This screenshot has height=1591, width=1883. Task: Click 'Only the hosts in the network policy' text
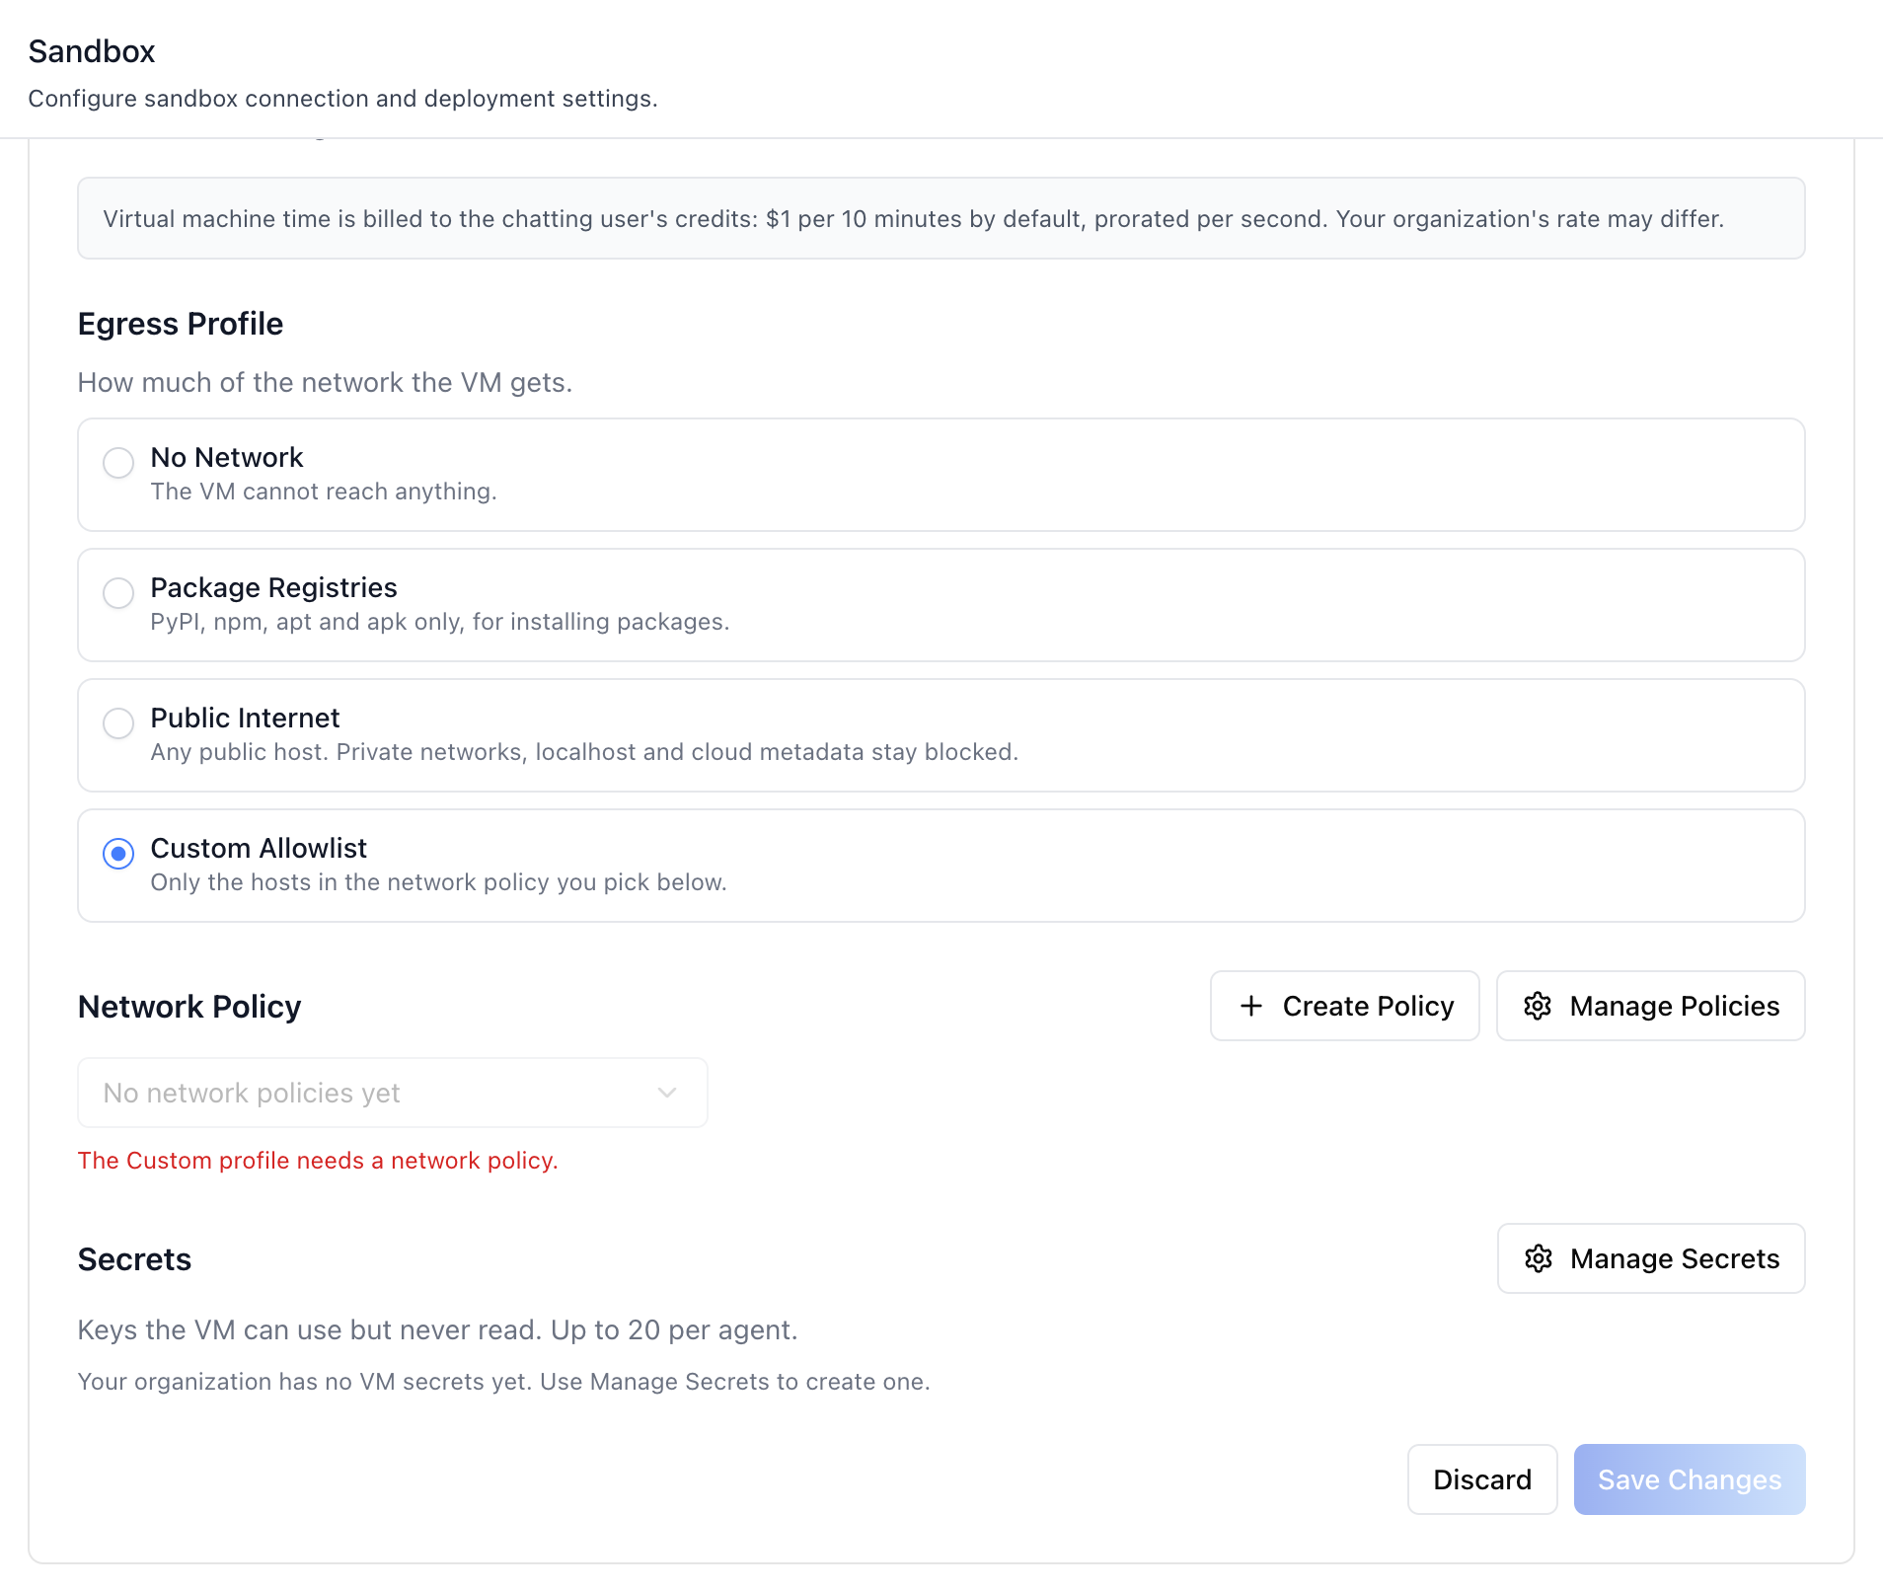click(x=438, y=882)
